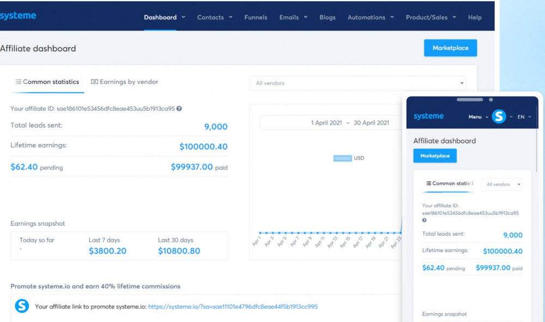
Task: Click the Last 7 days $3800.20 value
Action: 107,251
